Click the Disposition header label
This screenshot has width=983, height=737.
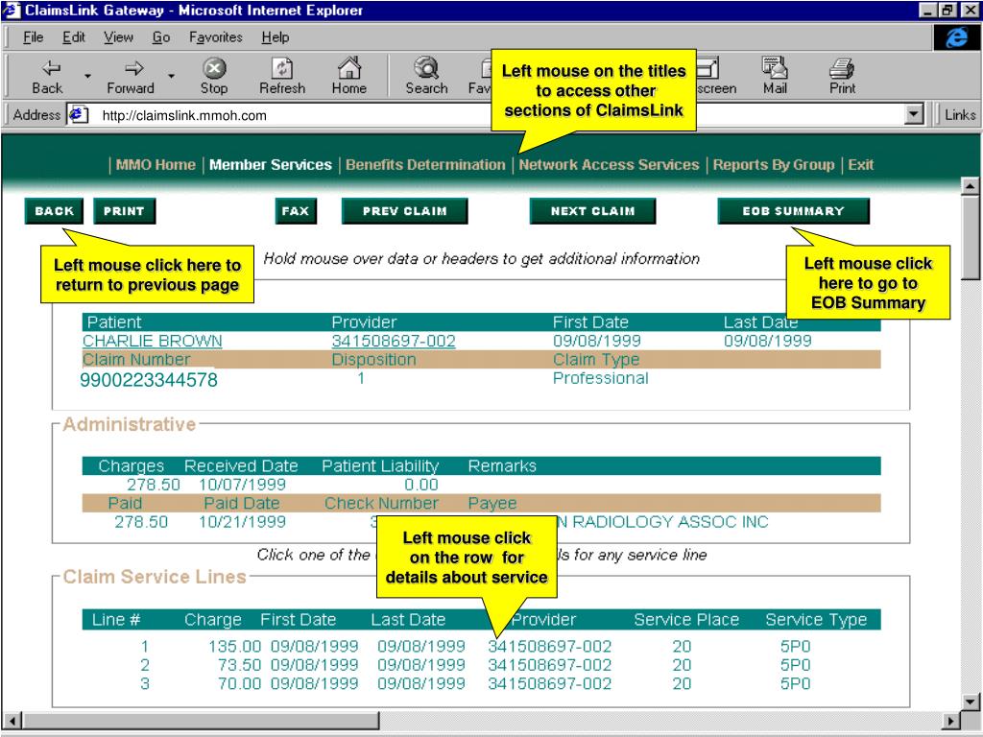point(373,360)
